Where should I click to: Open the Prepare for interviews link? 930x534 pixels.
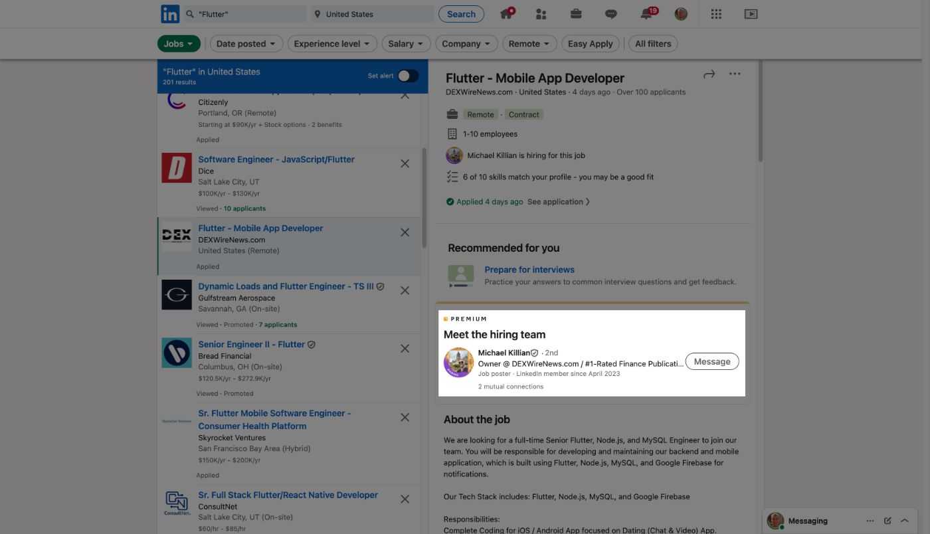click(529, 270)
